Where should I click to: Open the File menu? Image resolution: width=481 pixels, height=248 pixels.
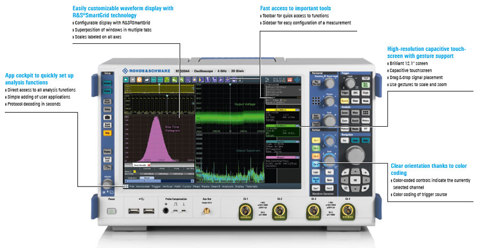pyautogui.click(x=132, y=187)
